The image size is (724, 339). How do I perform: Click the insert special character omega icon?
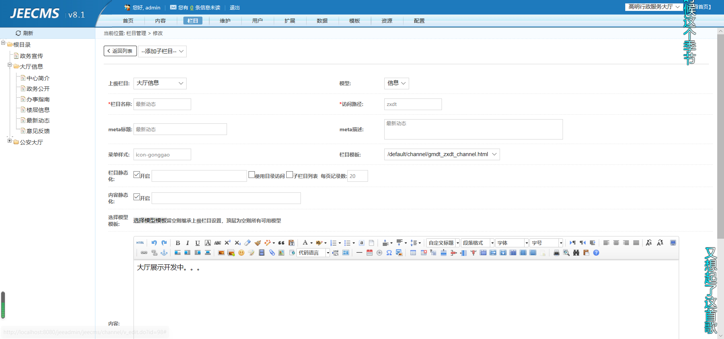tap(389, 253)
